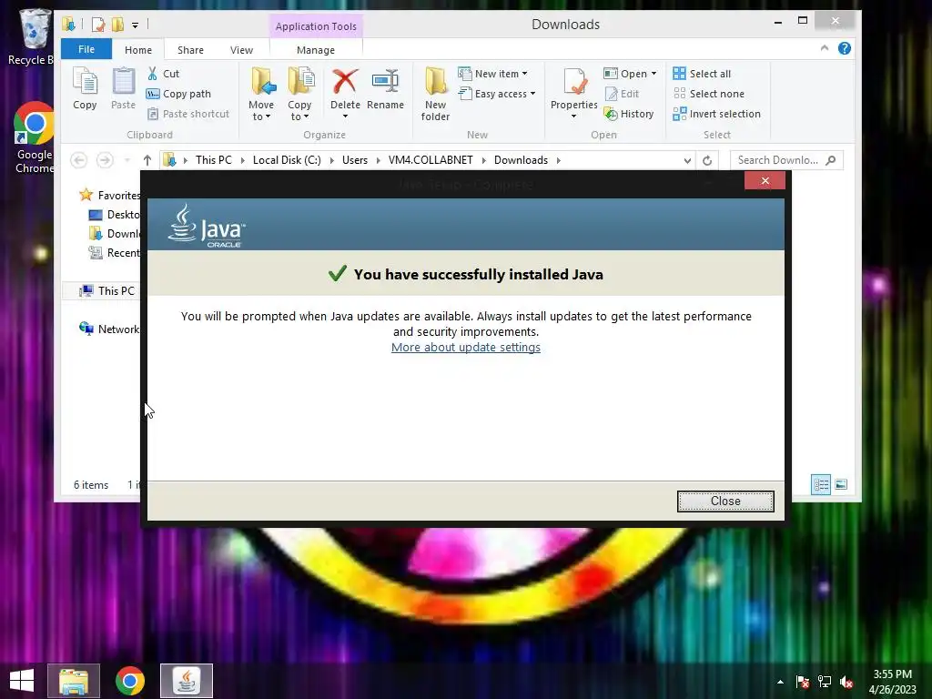
Task: Click the network tray icon
Action: tap(825, 682)
